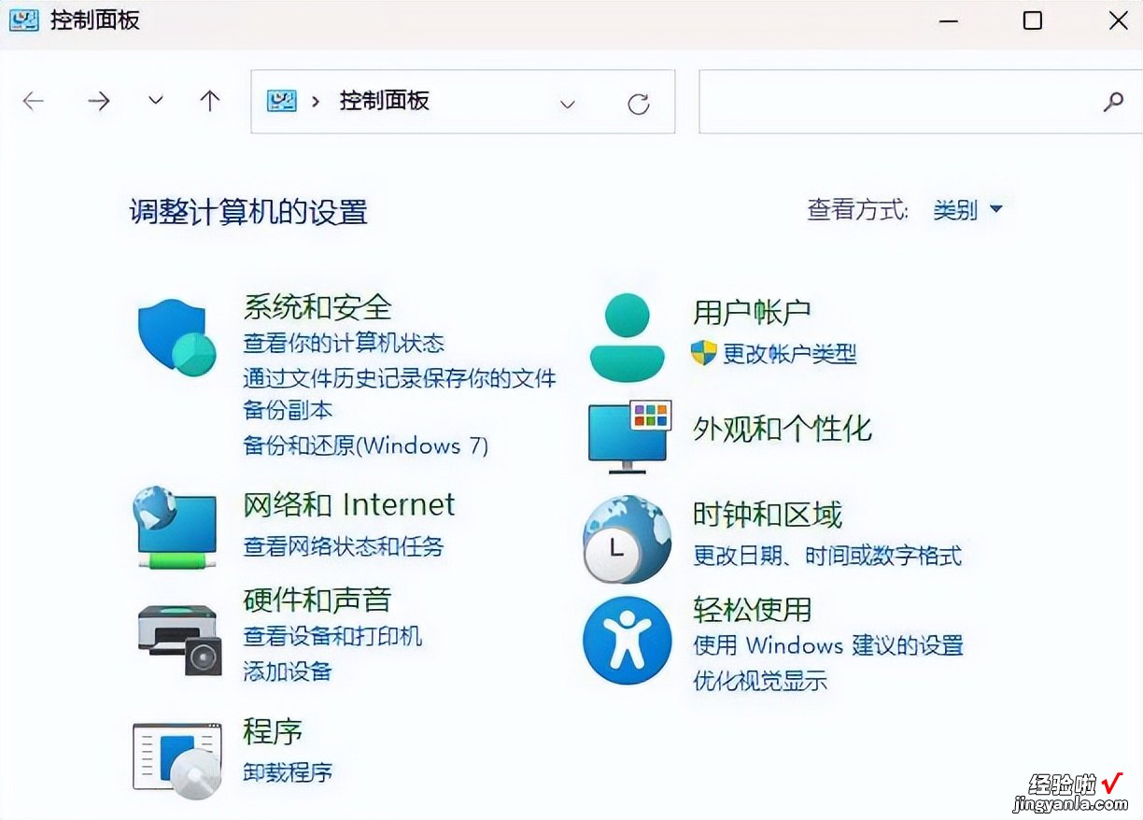Open 硬件和声音 category link
Viewport: 1143px width, 820px height.
coord(317,600)
